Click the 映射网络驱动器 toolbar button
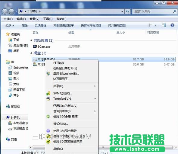 pos(91,25)
